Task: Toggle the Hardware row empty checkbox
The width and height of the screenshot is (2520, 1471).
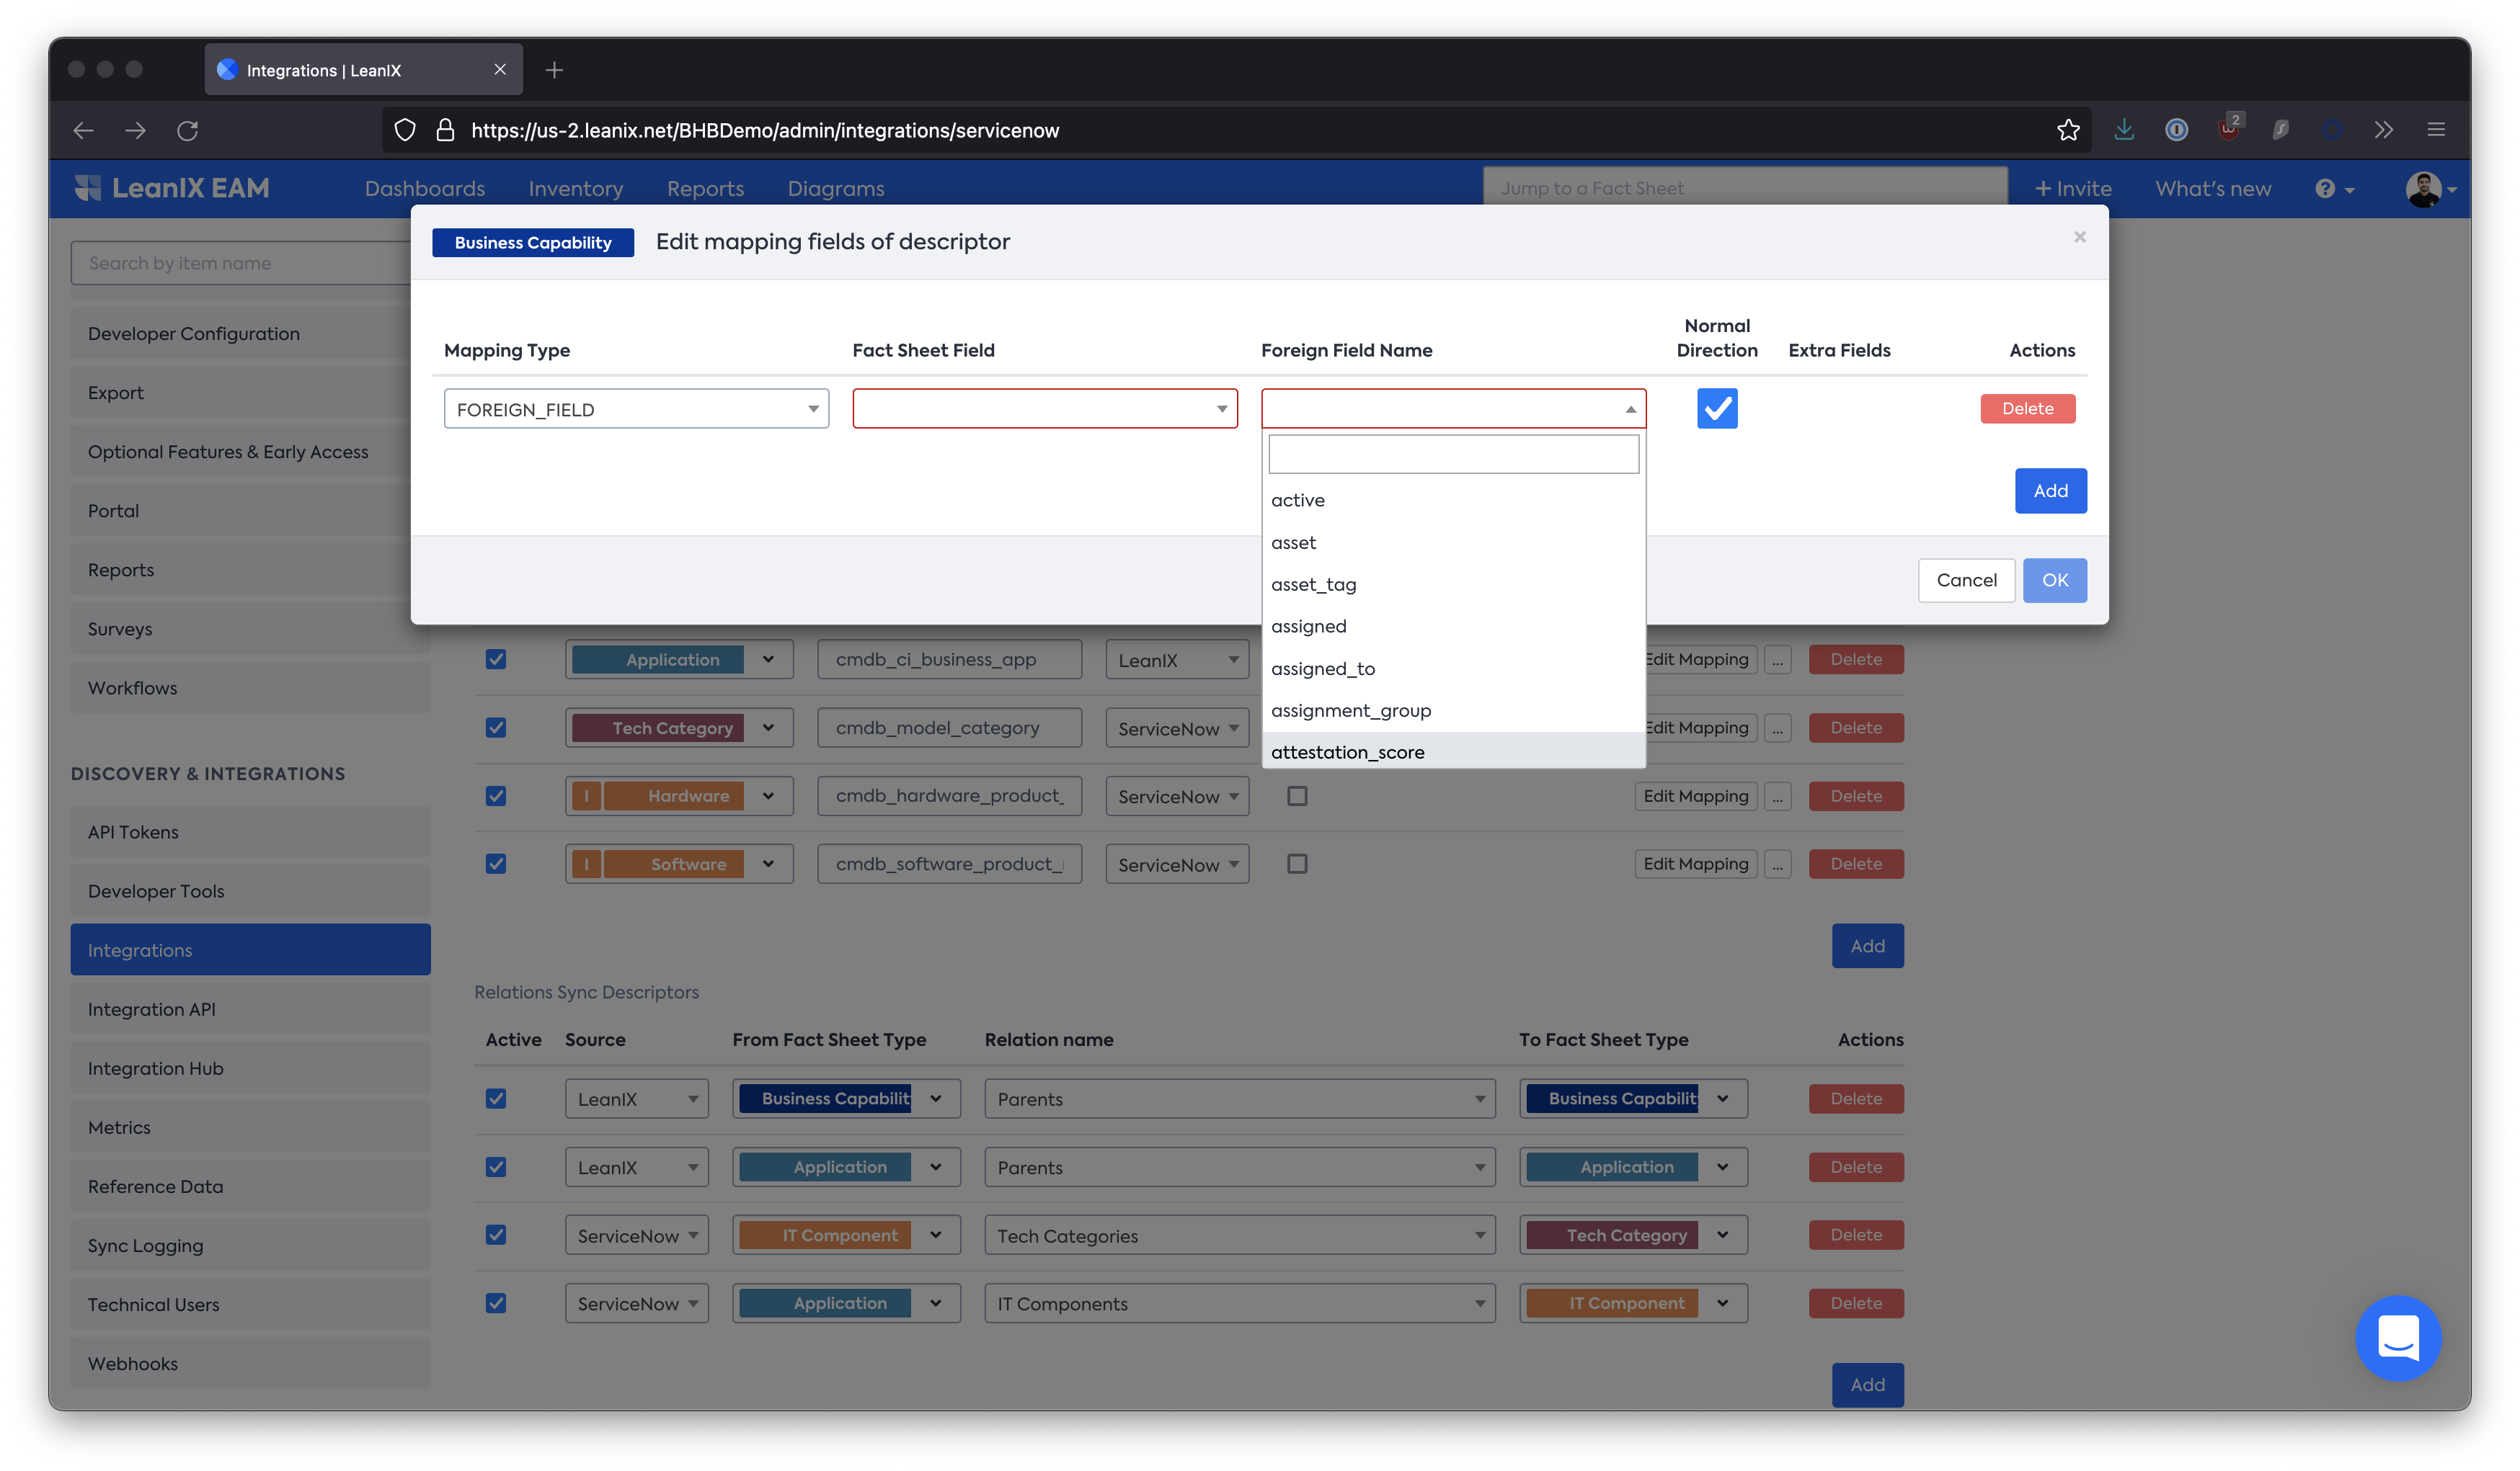Action: [x=1297, y=795]
